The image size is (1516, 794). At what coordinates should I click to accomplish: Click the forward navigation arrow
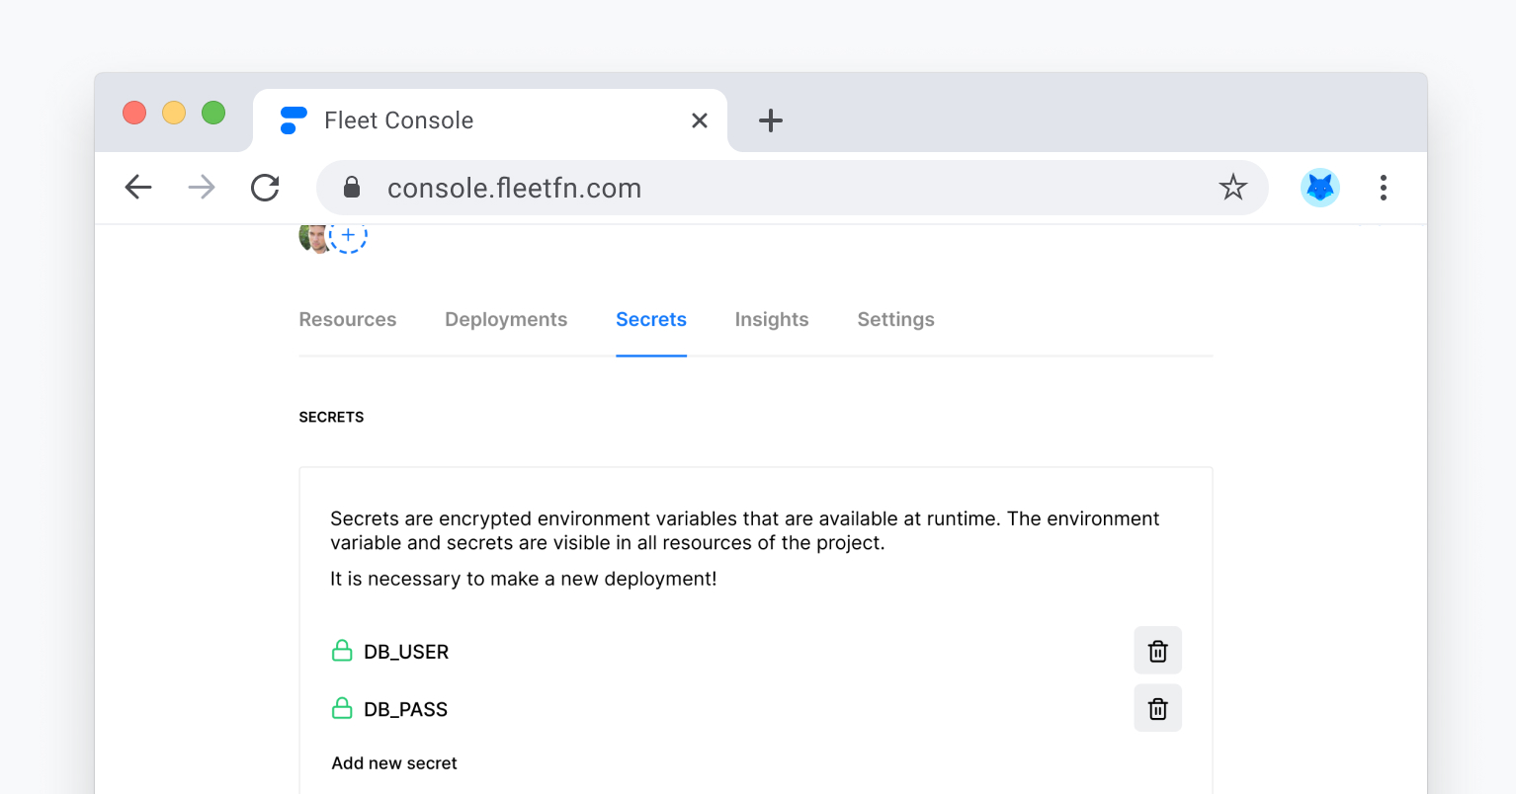click(202, 188)
